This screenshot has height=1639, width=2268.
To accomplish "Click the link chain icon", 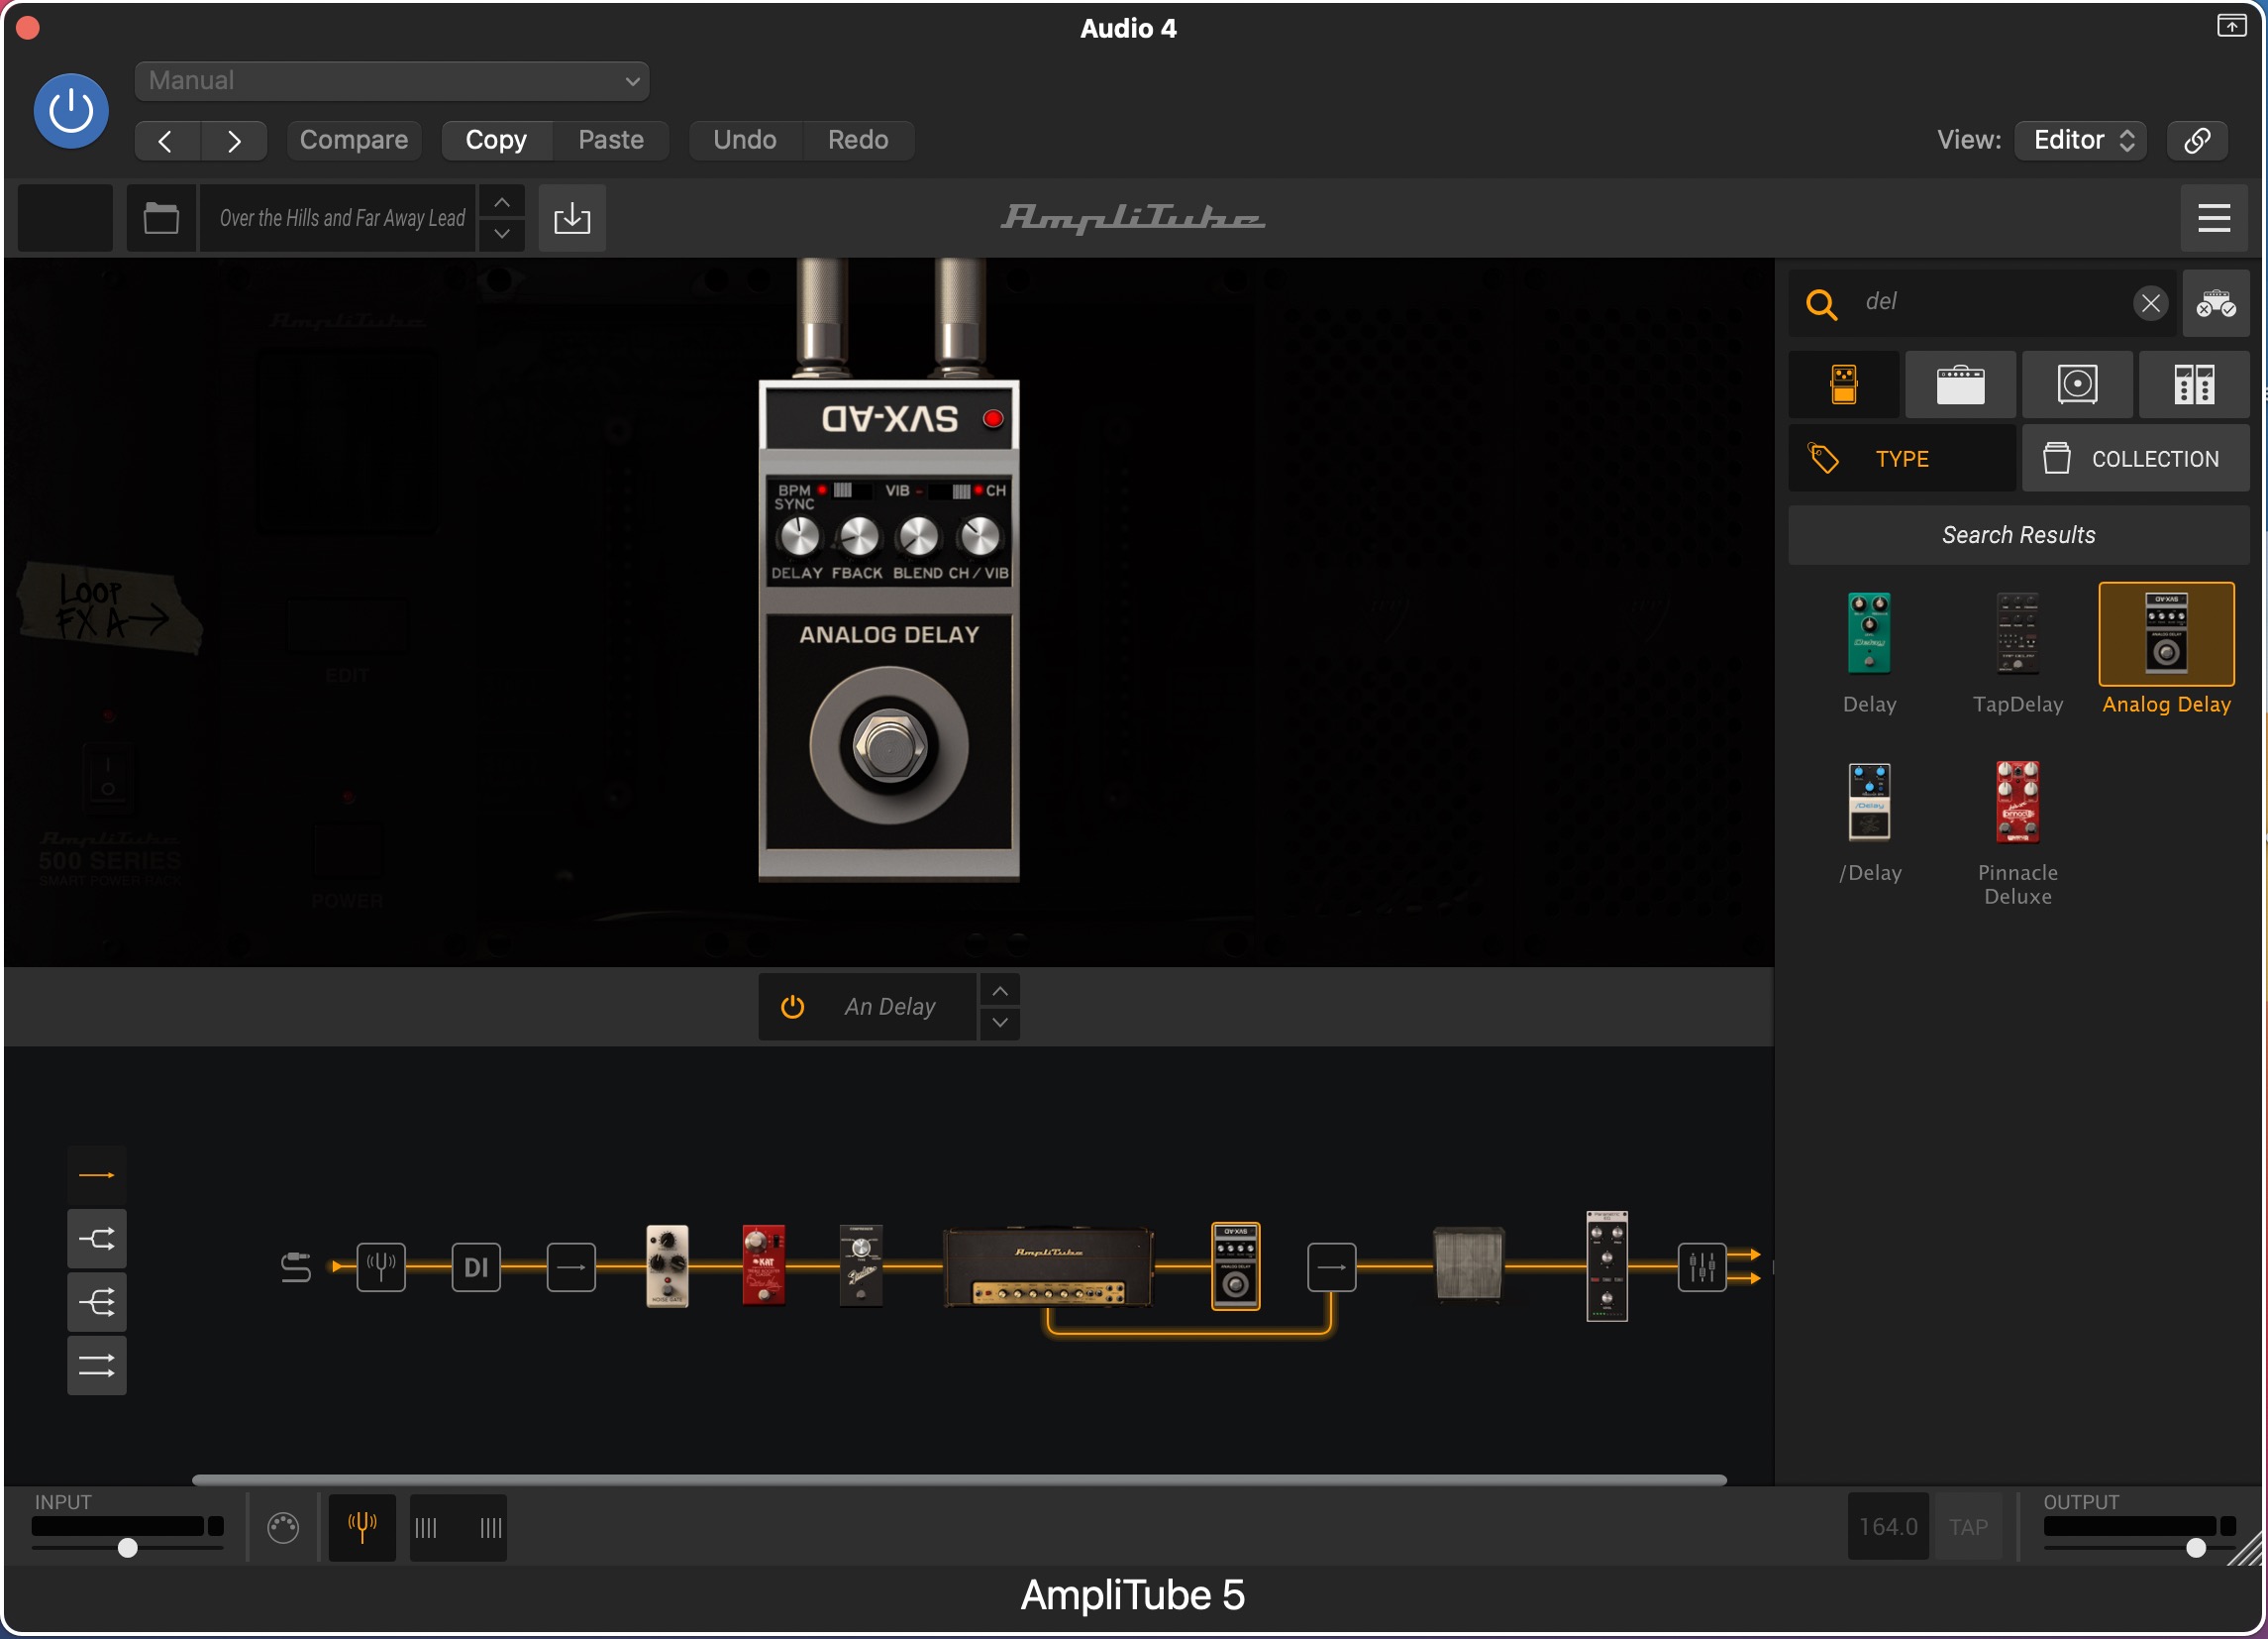I will pyautogui.click(x=2197, y=140).
